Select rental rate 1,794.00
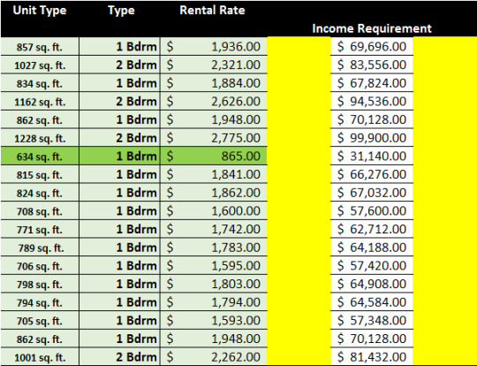 pos(214,302)
